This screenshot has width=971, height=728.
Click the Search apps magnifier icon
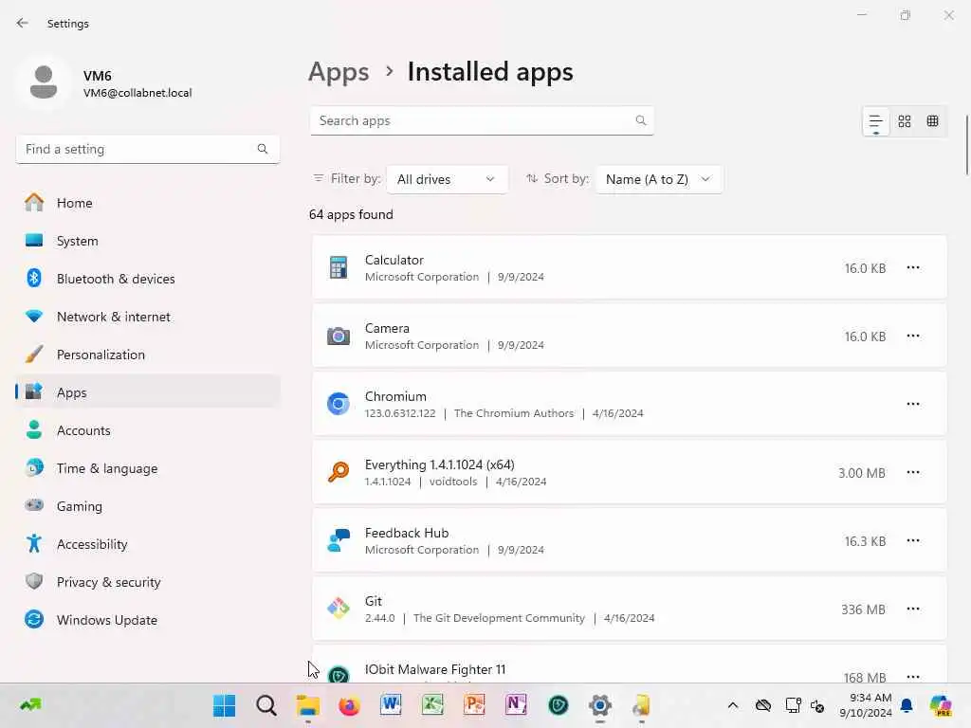641,120
